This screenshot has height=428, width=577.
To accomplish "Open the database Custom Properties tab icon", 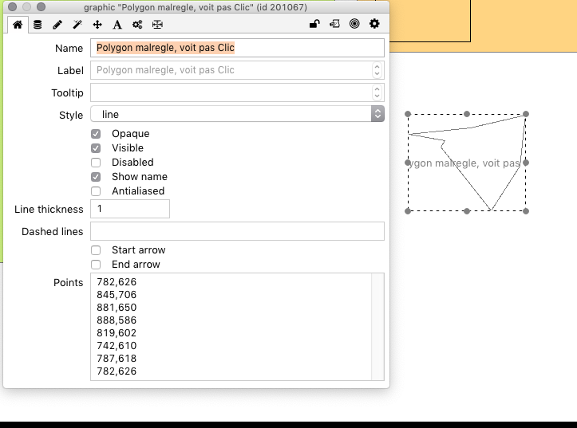I will coord(38,25).
